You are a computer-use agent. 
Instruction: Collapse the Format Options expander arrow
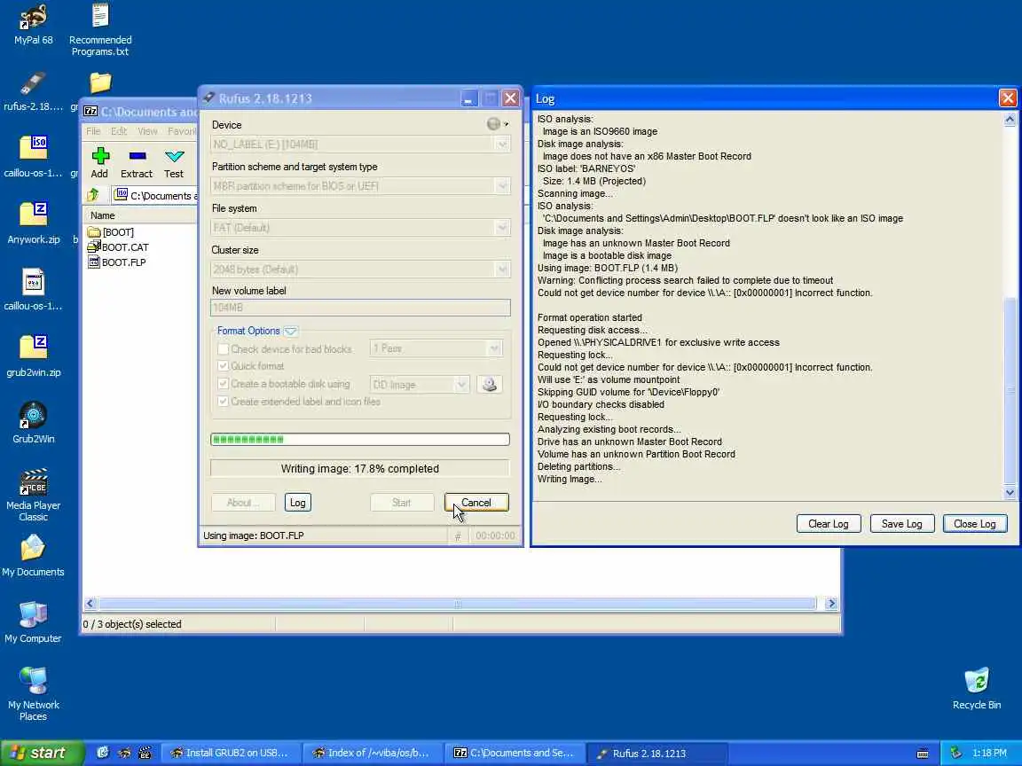(291, 331)
